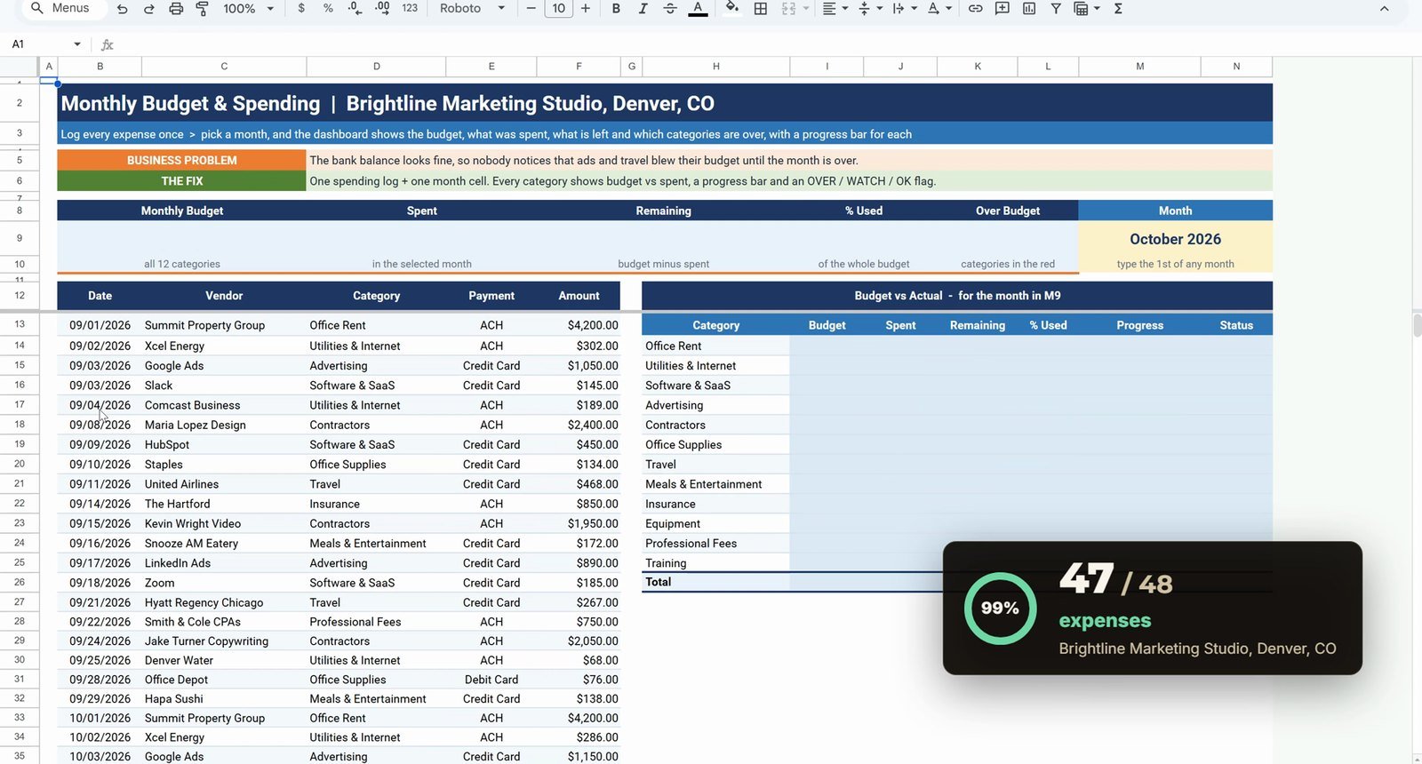1422x764 pixels.
Task: Click the filter views table icon
Action: click(1082, 9)
